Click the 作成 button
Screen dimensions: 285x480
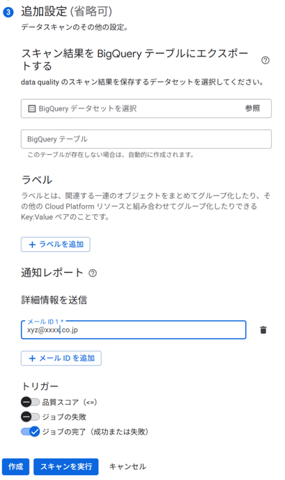click(15, 467)
